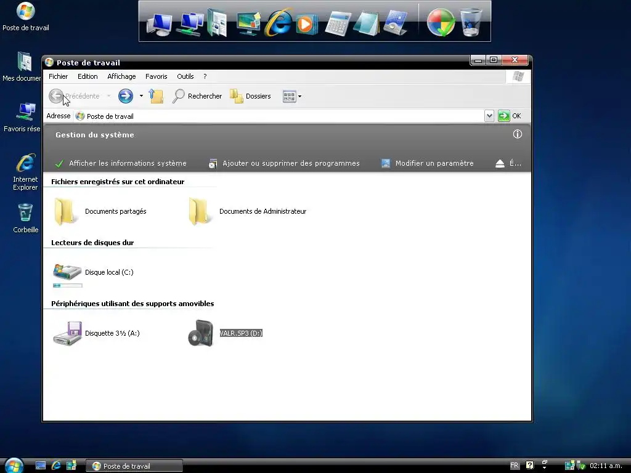Select Documents de Administrateur folder
This screenshot has width=631, height=473.
pyautogui.click(x=247, y=211)
